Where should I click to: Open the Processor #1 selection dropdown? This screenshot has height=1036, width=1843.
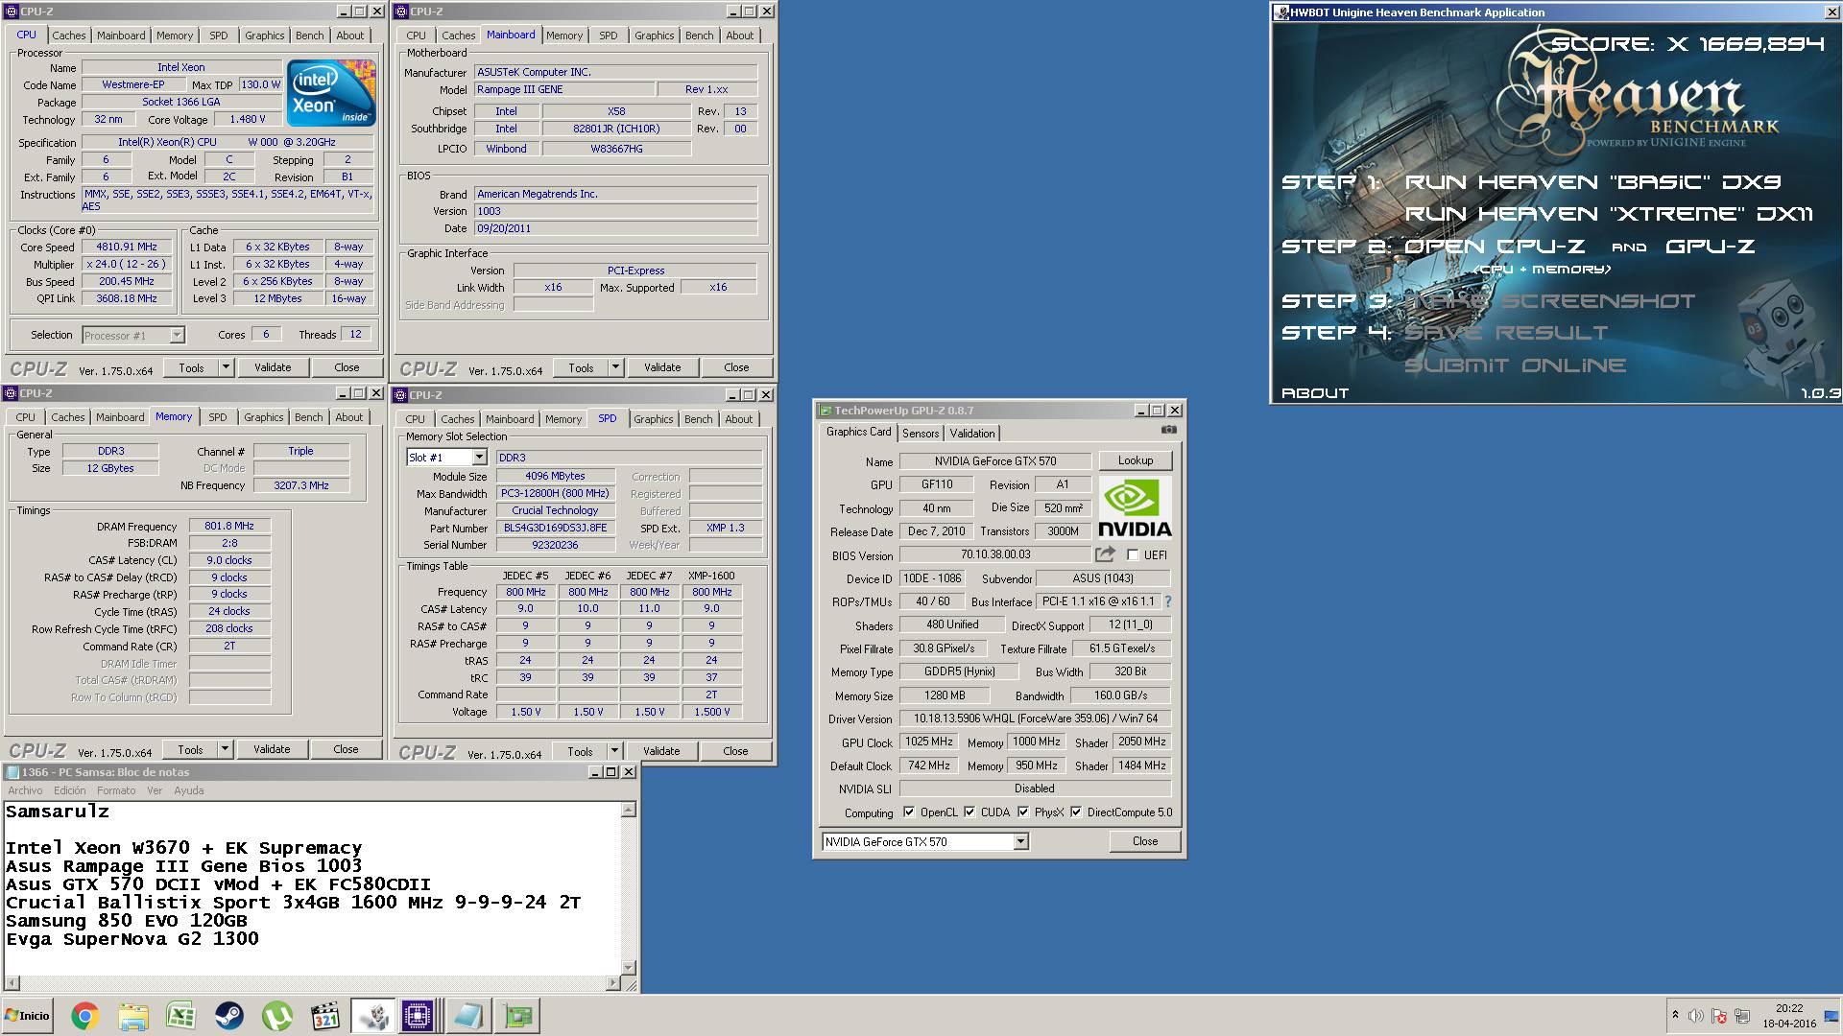click(x=177, y=335)
